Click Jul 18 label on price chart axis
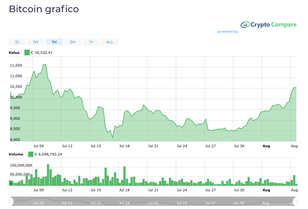 click(x=124, y=146)
